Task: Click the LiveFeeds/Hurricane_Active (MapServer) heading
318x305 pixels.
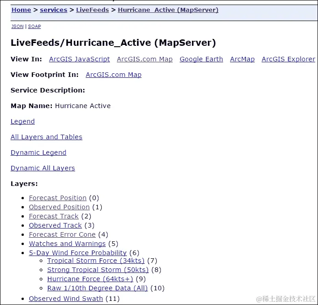Action: point(113,43)
